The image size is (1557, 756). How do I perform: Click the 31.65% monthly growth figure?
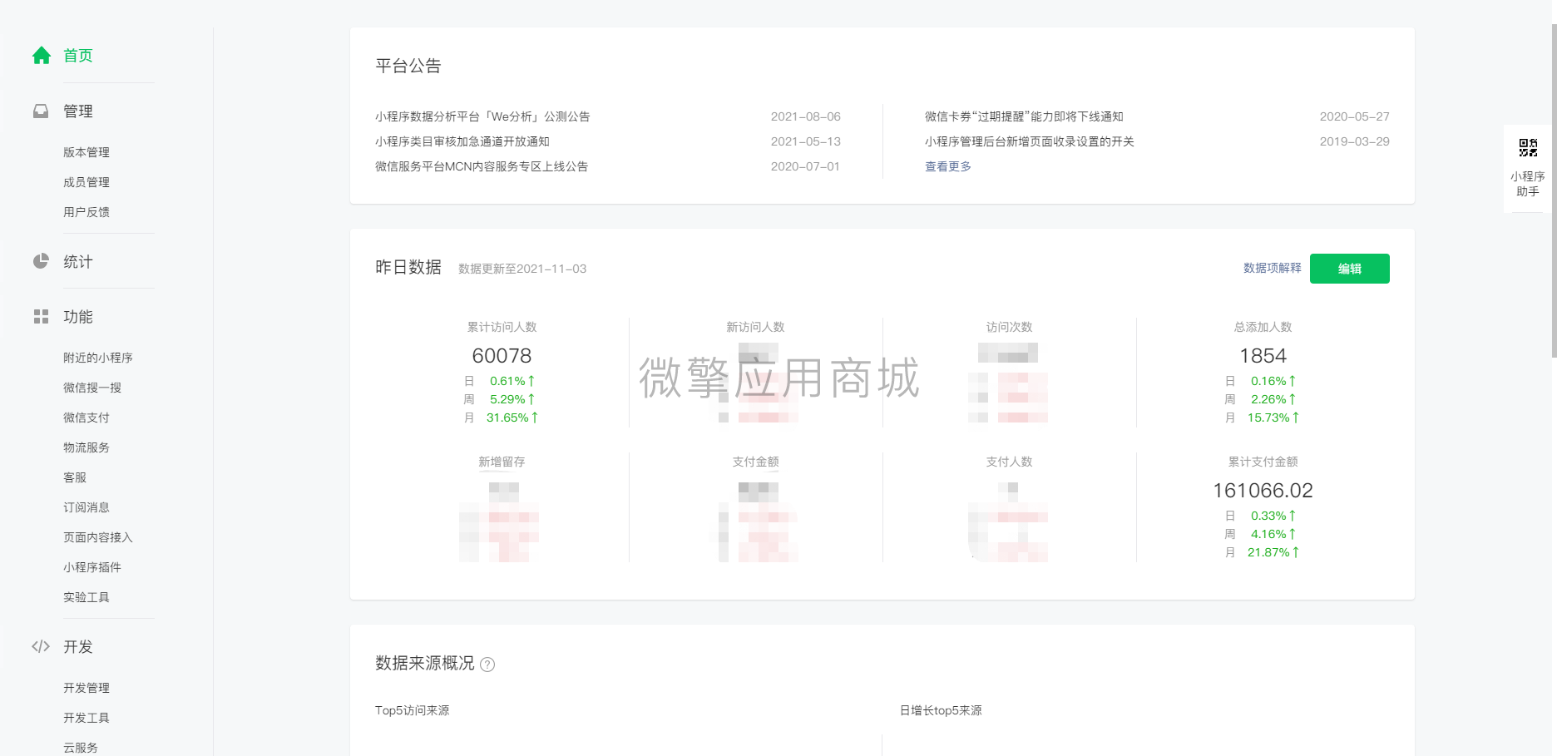point(507,418)
